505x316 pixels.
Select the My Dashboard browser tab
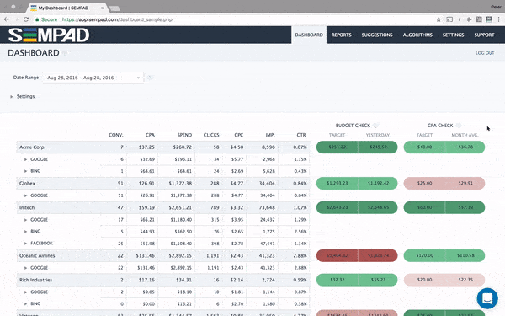pyautogui.click(x=68, y=8)
